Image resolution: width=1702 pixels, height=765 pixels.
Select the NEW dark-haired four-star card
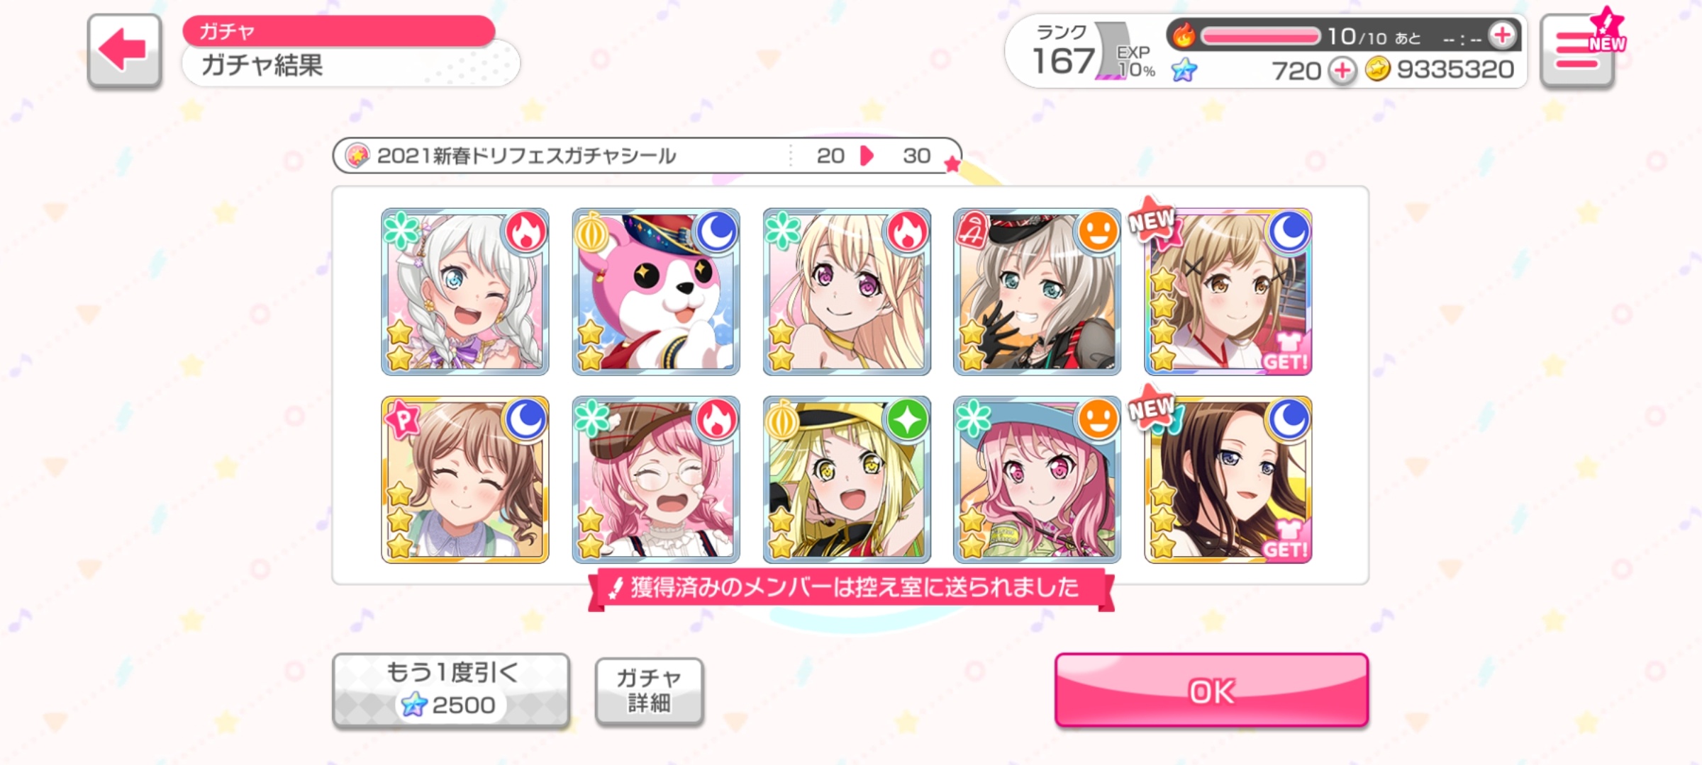coord(1228,480)
